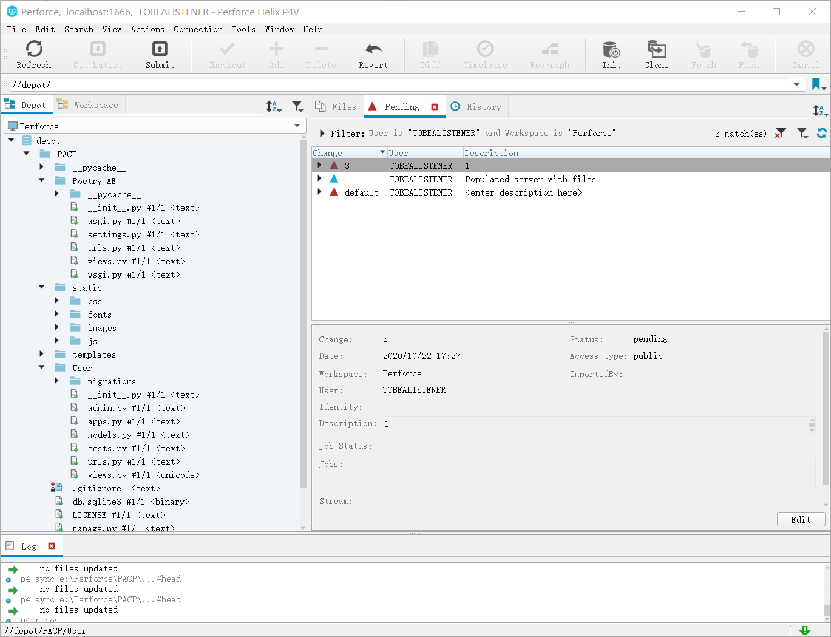Viewport: 831px width, 637px height.
Task: Select models.py file in User folder
Action: pyautogui.click(x=138, y=435)
